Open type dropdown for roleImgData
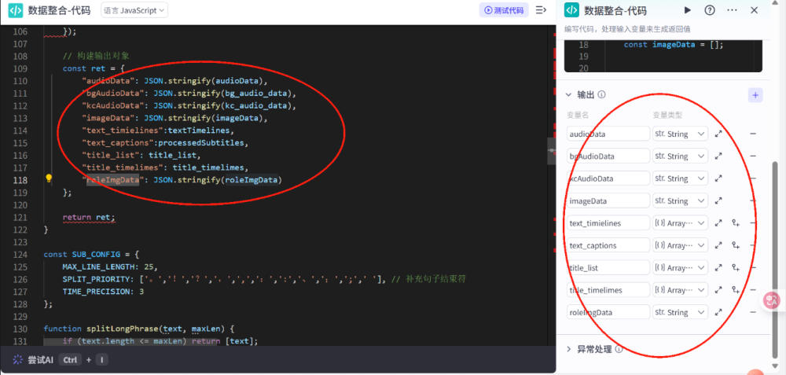Viewport: 786px width, 375px height. point(680,312)
